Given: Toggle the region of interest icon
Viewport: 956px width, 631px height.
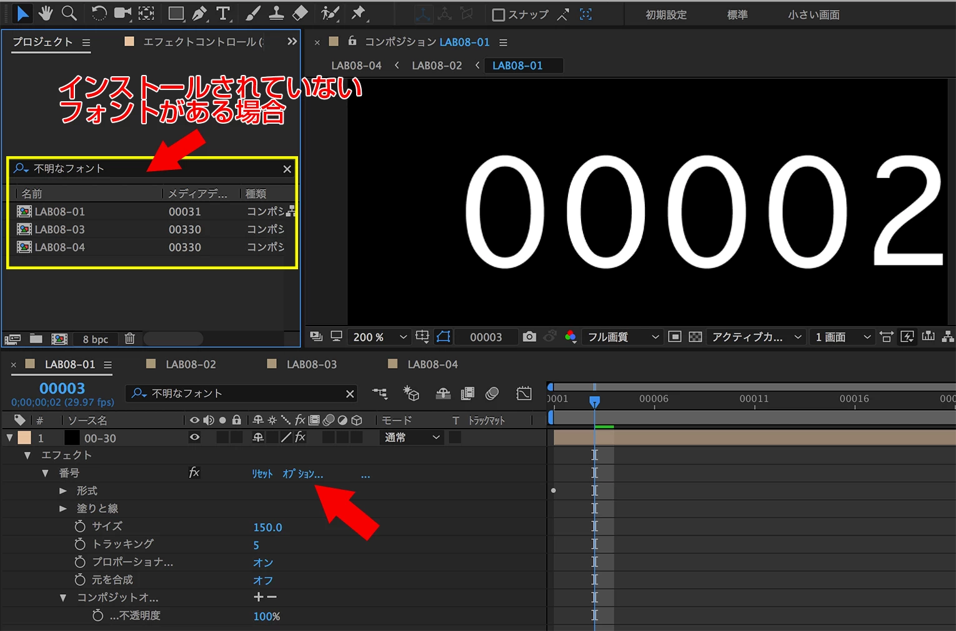Looking at the screenshot, I should pyautogui.click(x=675, y=337).
